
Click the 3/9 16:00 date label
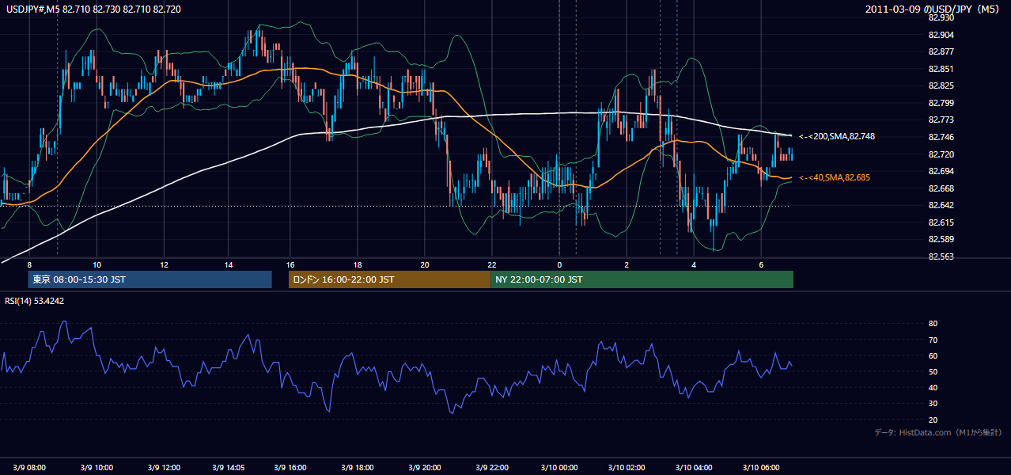pos(290,467)
